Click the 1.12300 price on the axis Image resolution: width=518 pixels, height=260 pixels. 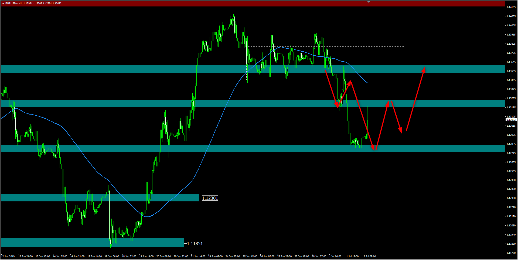(x=511, y=198)
